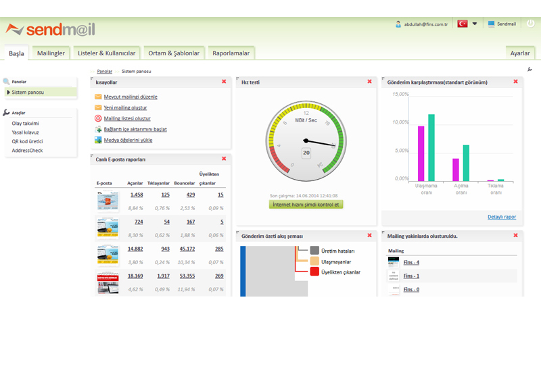541x379 pixels.
Task: Click the red Üyelikten çıkanlar legend swatch
Action: [x=314, y=272]
